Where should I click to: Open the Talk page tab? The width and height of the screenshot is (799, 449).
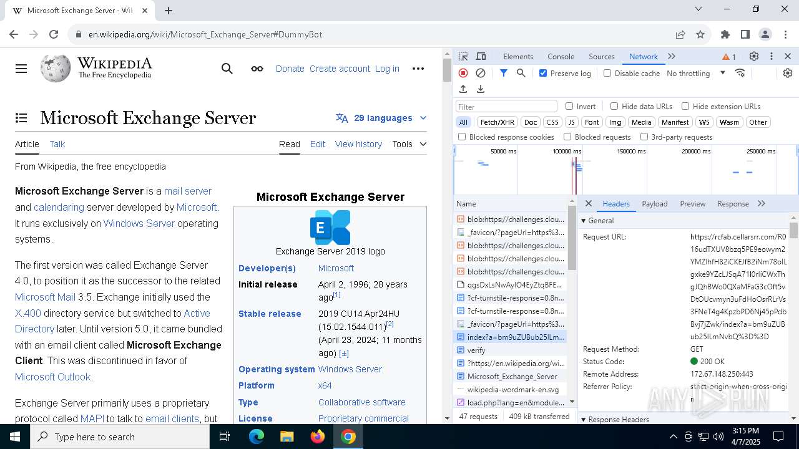(57, 144)
